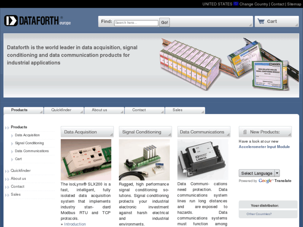Expand the Contact sidebar arrow

(7, 187)
